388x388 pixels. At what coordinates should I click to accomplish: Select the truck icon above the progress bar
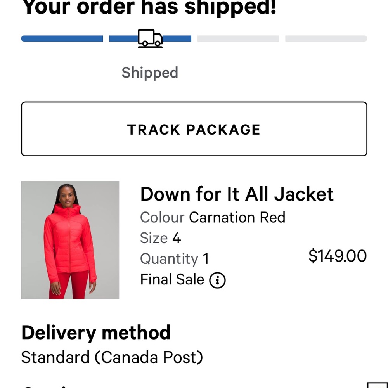click(150, 38)
